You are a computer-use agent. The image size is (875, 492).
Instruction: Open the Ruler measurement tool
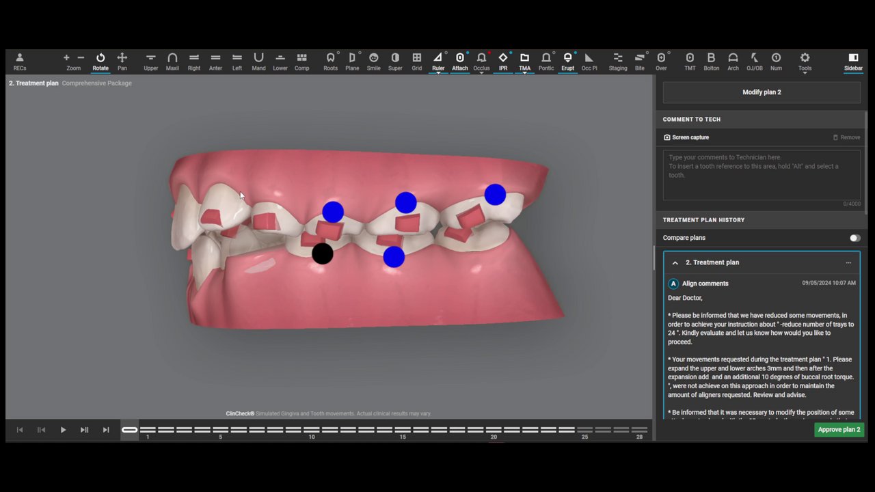[438, 61]
